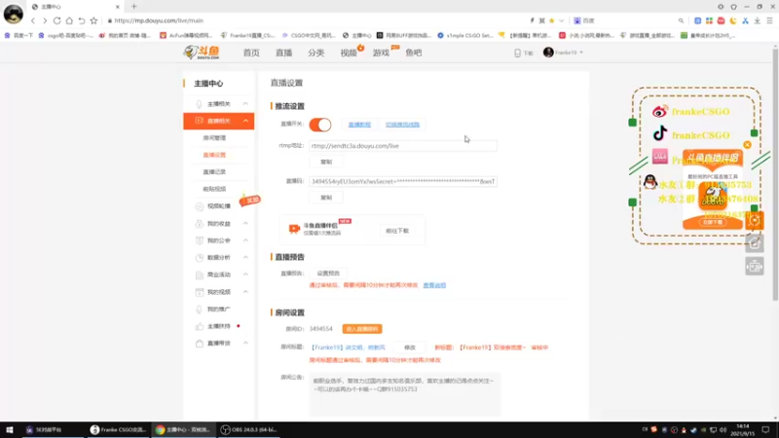This screenshot has width=779, height=438.
Task: Expand the 商业活动 section chevron
Action: 245,274
